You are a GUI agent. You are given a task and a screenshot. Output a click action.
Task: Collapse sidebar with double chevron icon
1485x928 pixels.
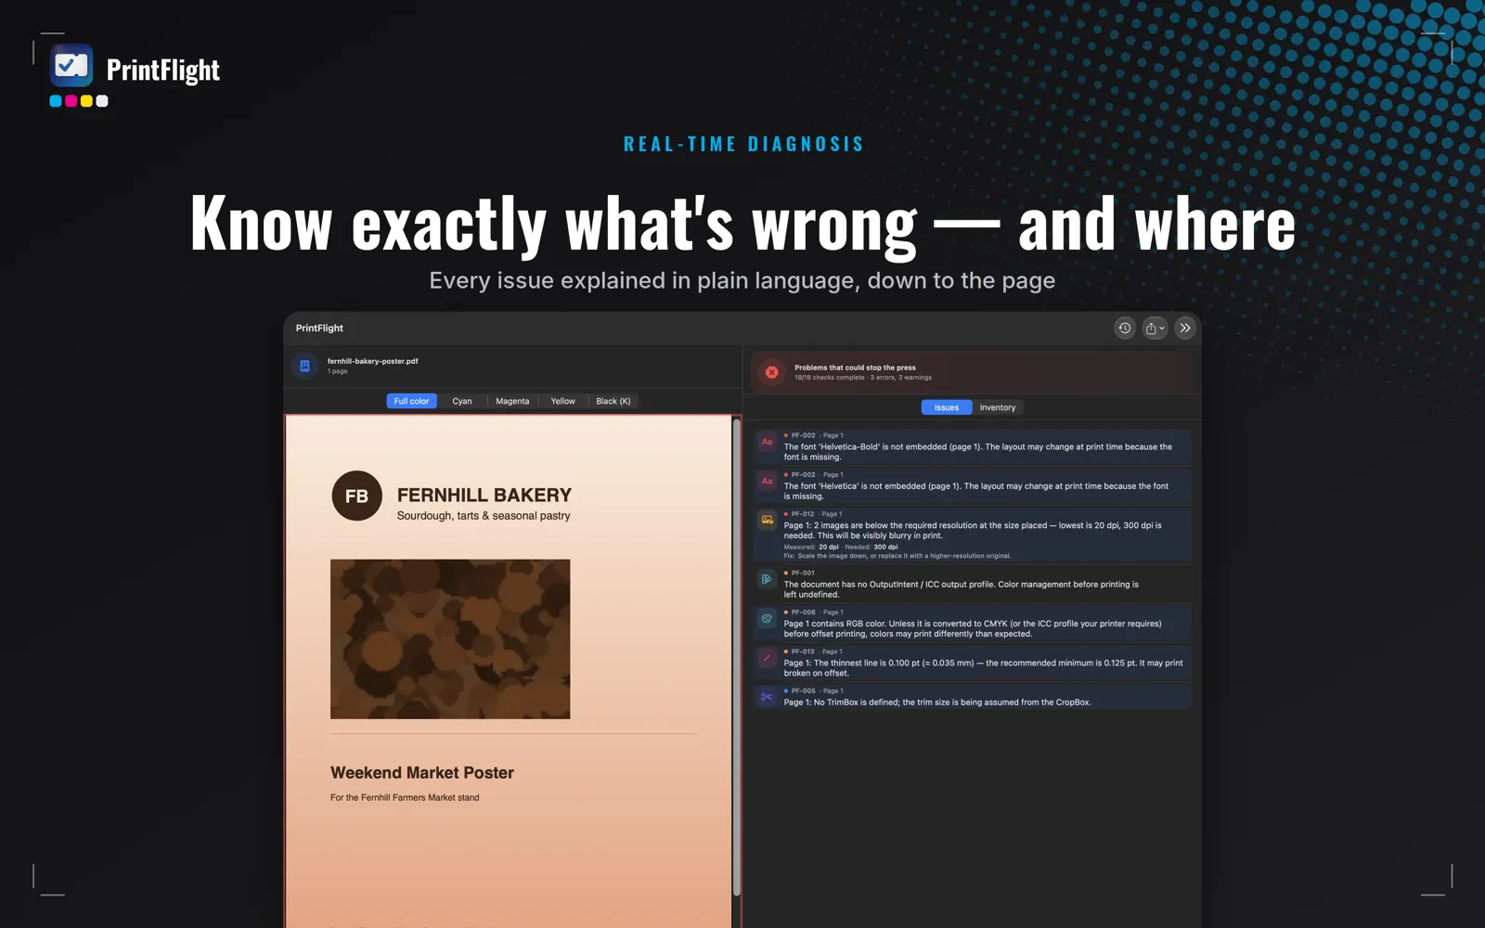pos(1185,328)
